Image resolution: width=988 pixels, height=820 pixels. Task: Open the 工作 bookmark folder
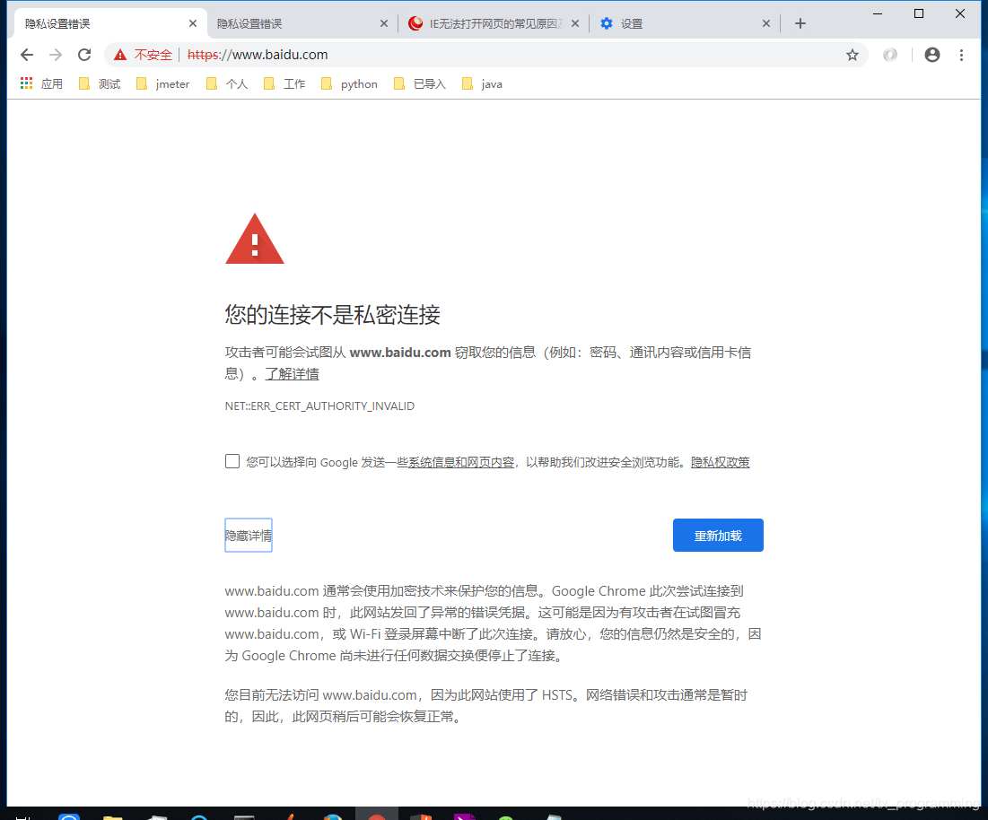pos(284,83)
